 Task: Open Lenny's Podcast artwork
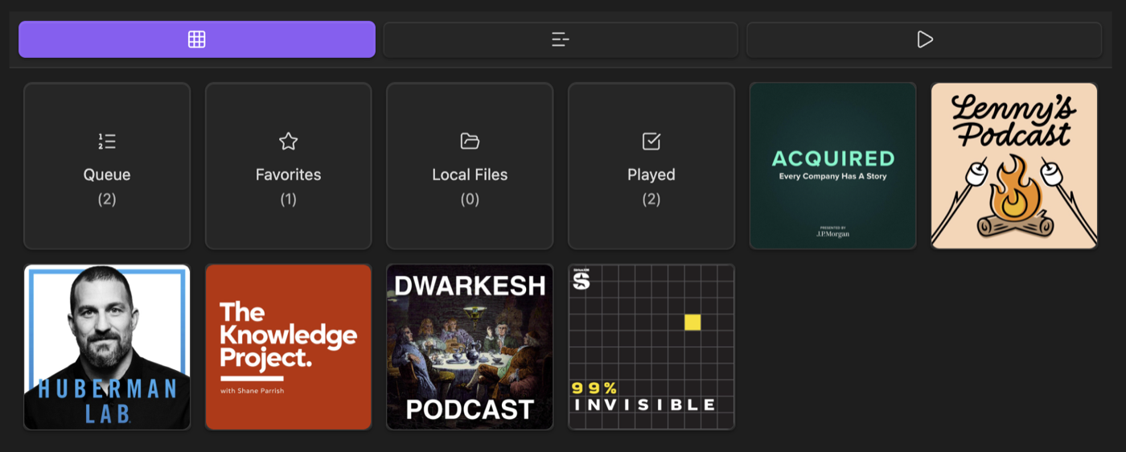(1014, 166)
